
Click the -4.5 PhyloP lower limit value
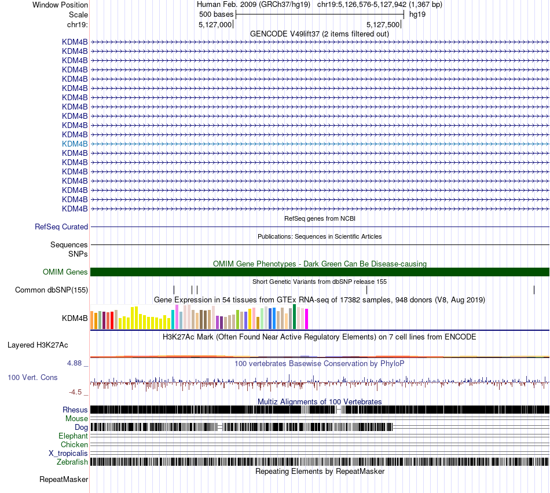75,392
